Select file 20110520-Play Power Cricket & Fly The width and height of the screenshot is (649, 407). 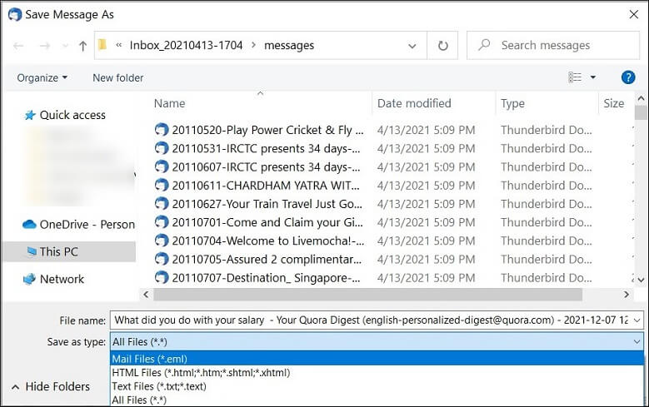click(267, 130)
